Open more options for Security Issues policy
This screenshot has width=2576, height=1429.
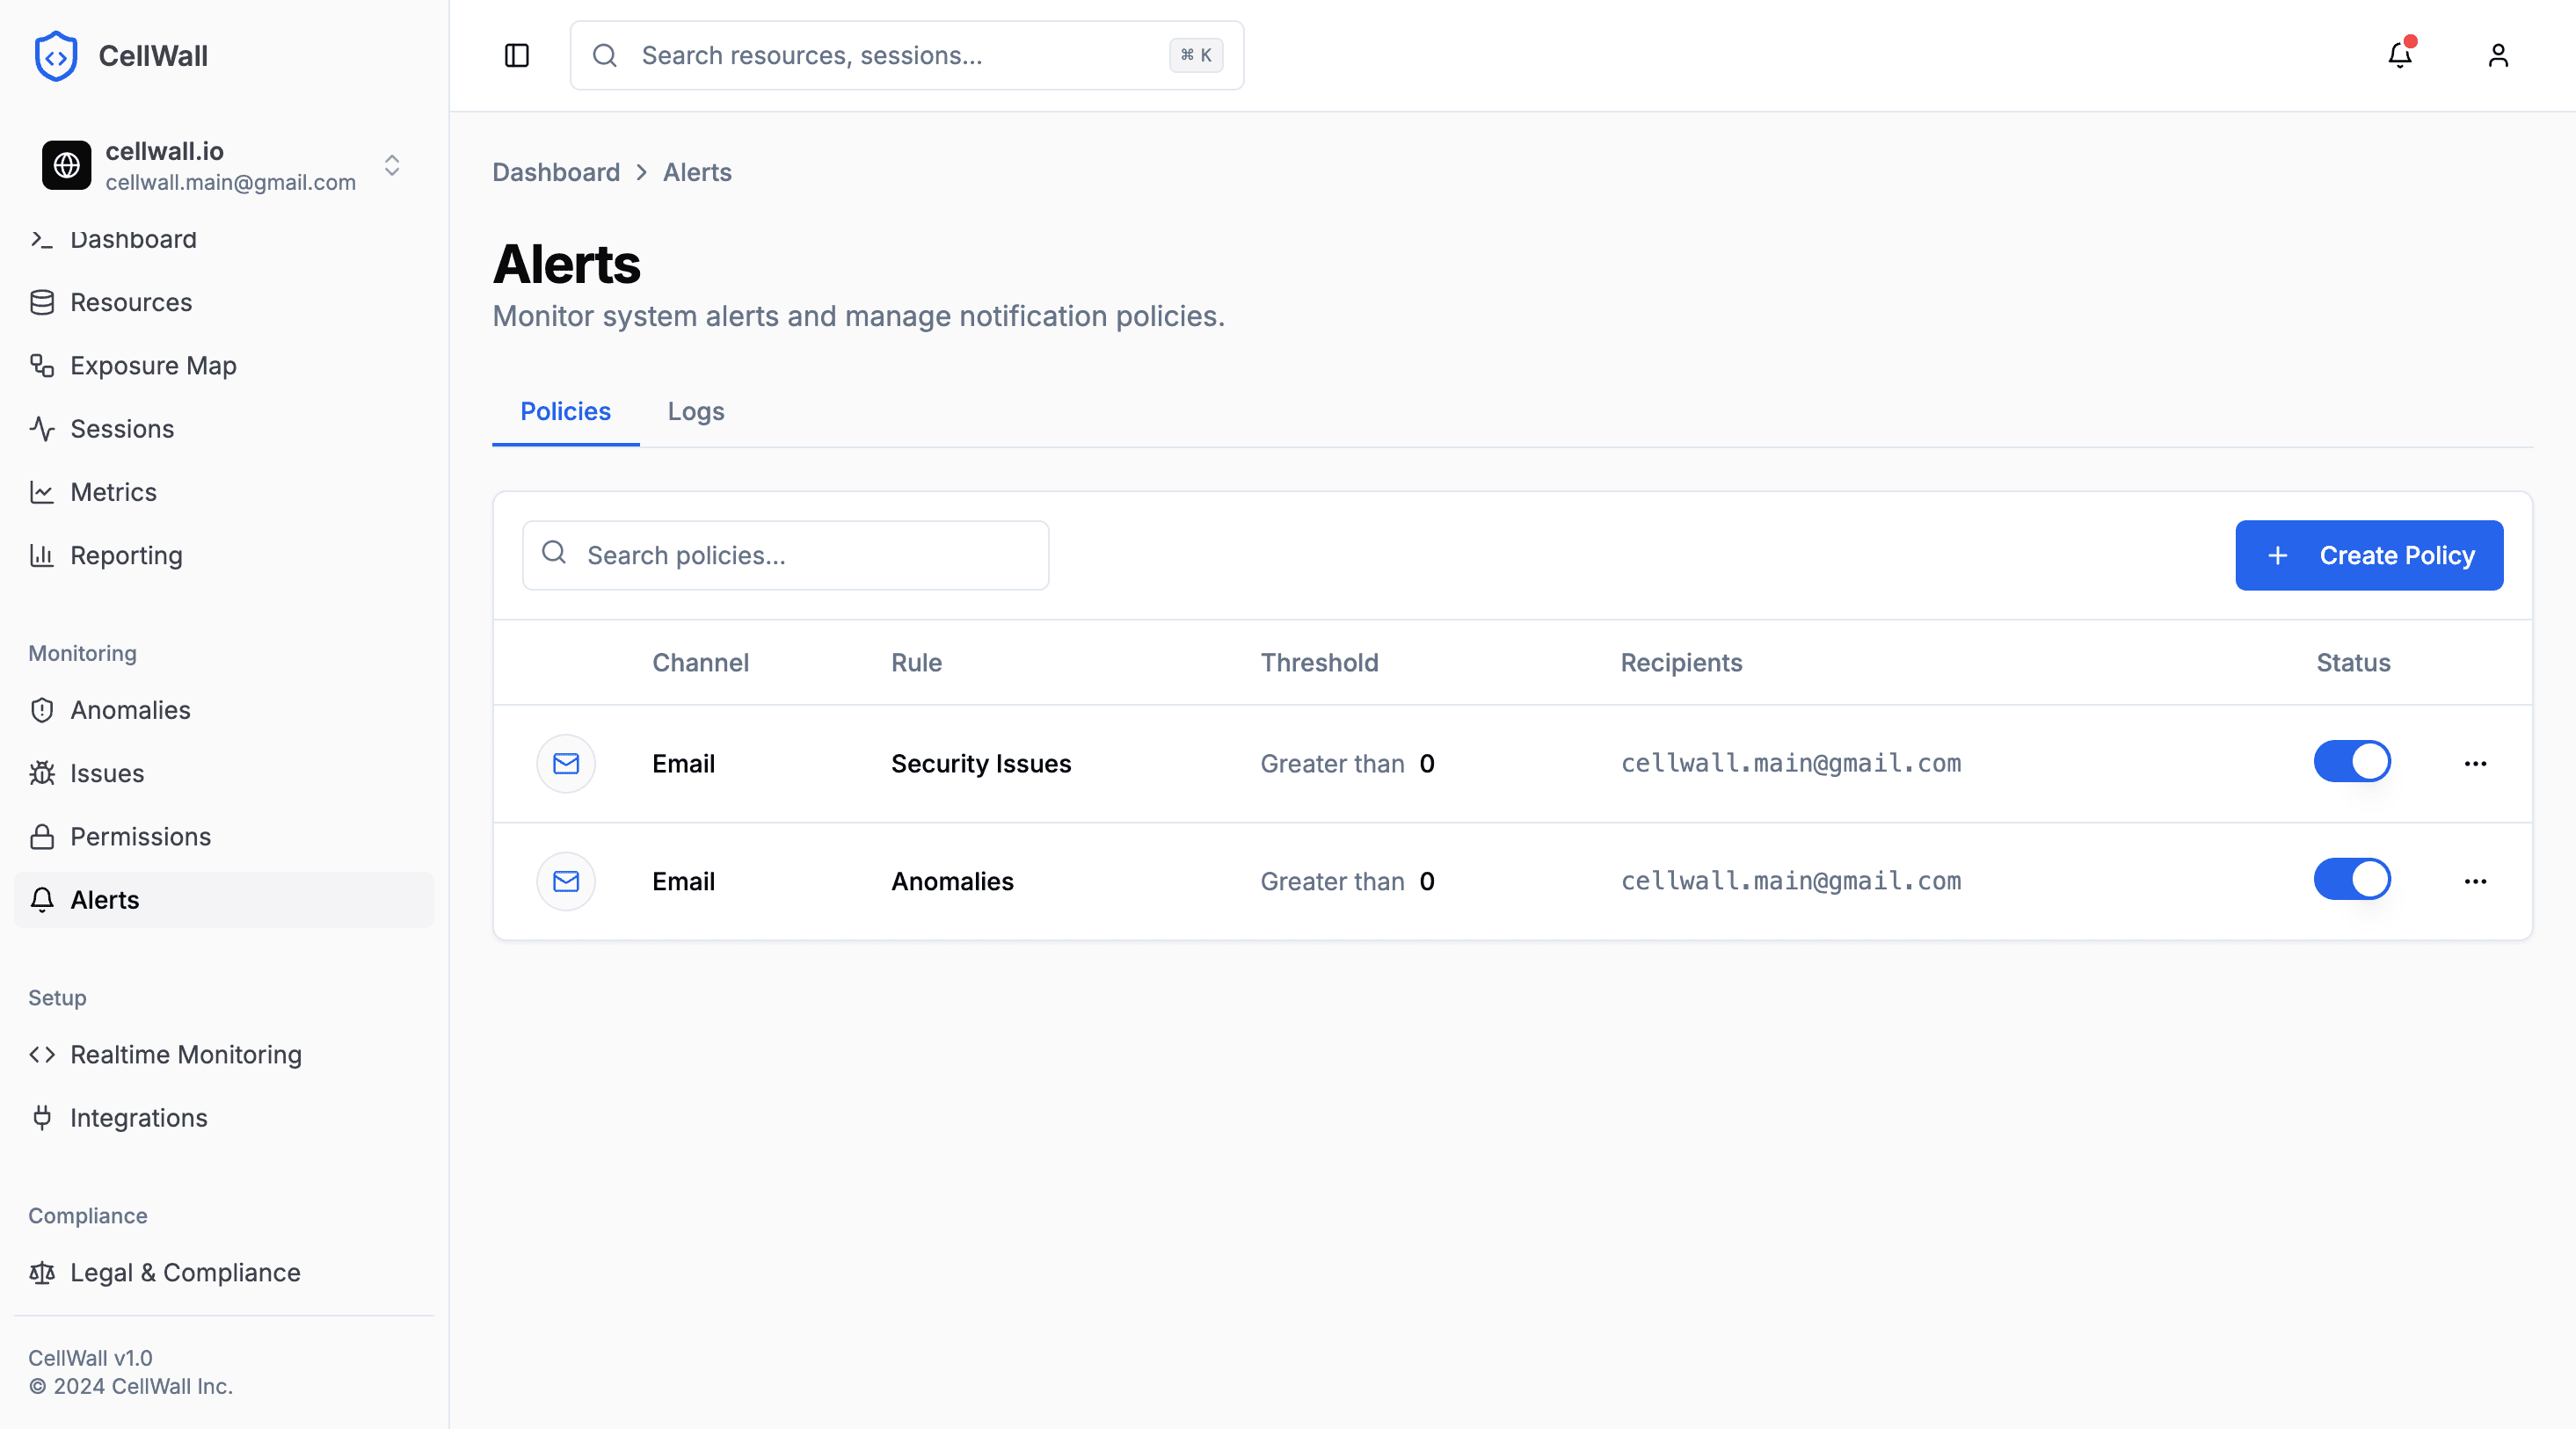[x=2476, y=764]
